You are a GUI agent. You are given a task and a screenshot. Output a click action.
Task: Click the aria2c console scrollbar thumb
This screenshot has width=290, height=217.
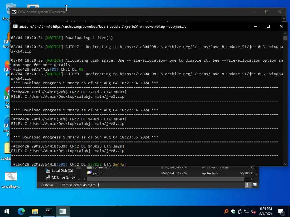[285, 38]
